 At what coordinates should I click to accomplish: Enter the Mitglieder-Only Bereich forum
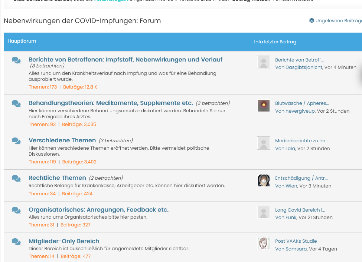coord(64,241)
